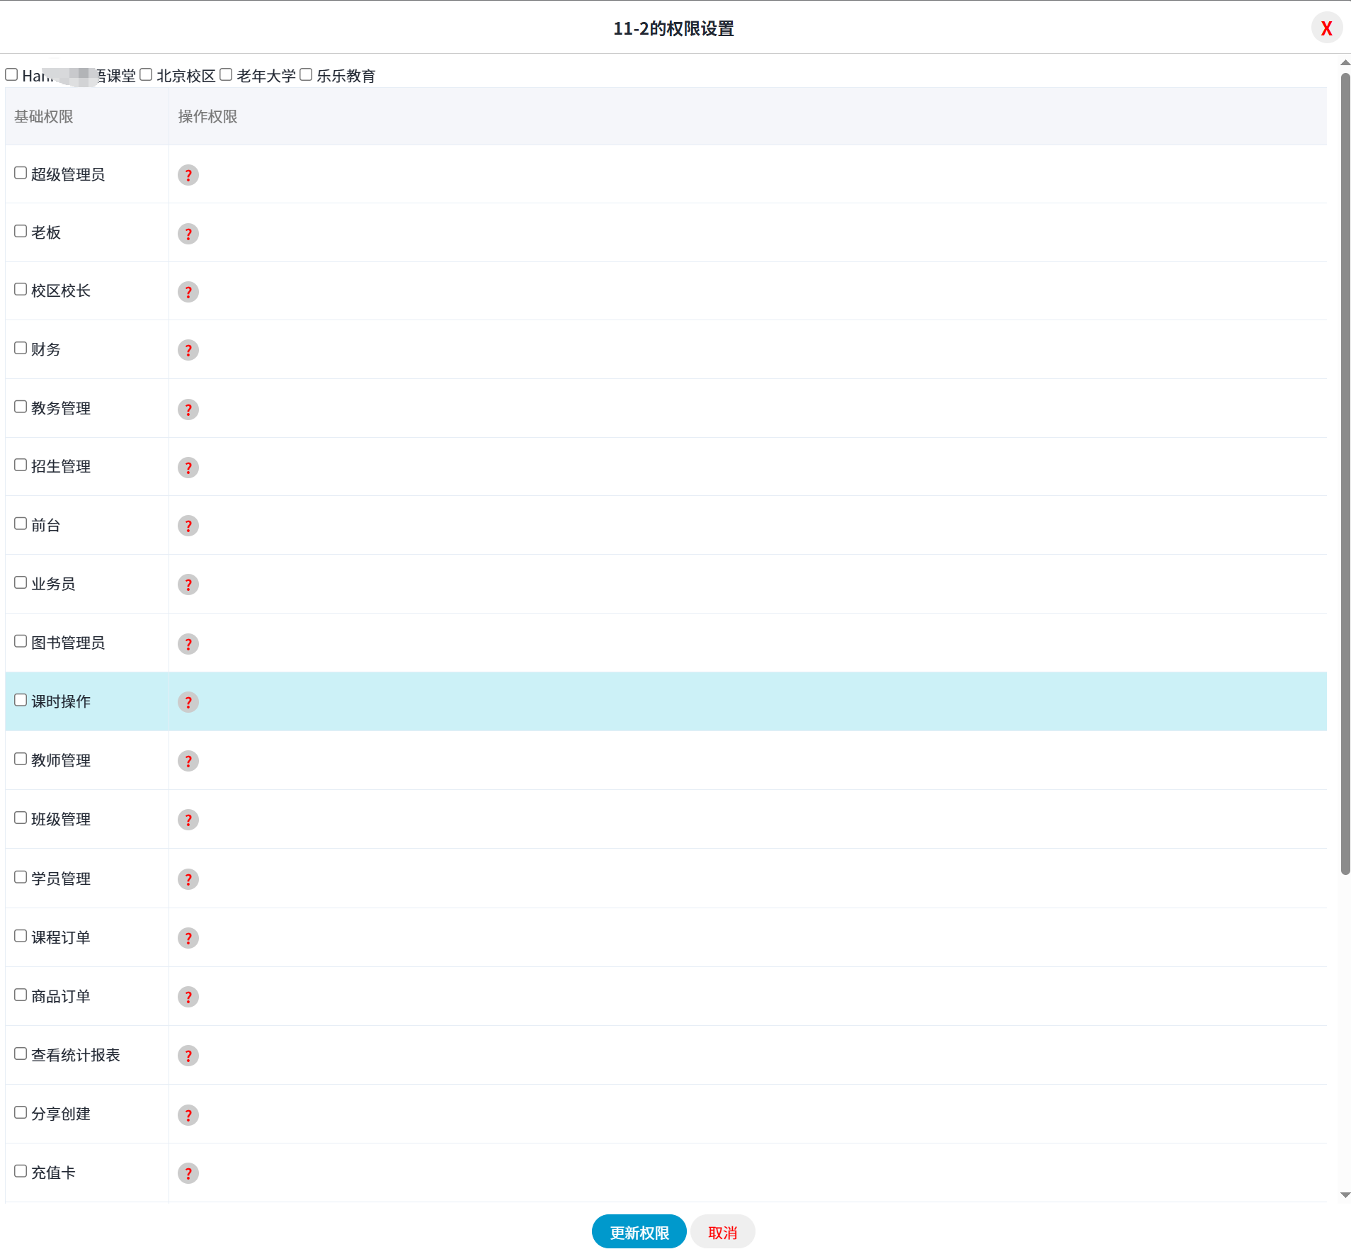Check the 教师管理 checkbox

click(21, 759)
